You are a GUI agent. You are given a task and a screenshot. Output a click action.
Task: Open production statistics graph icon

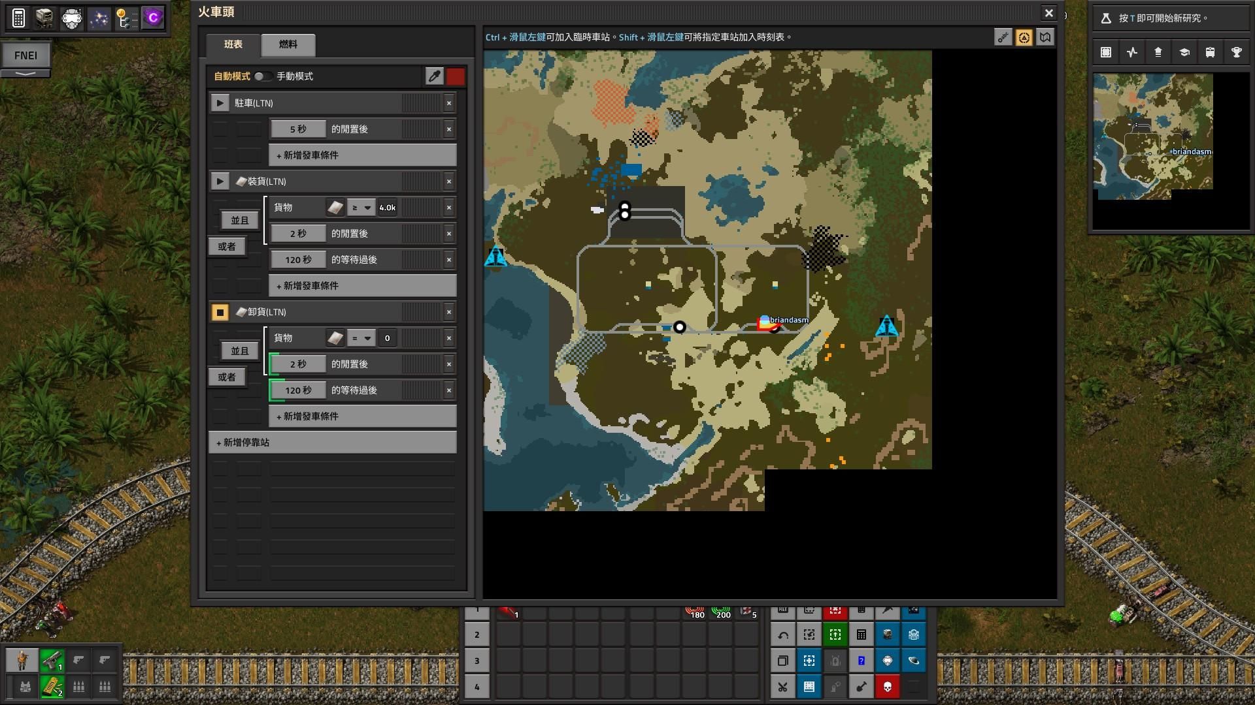tap(1131, 52)
